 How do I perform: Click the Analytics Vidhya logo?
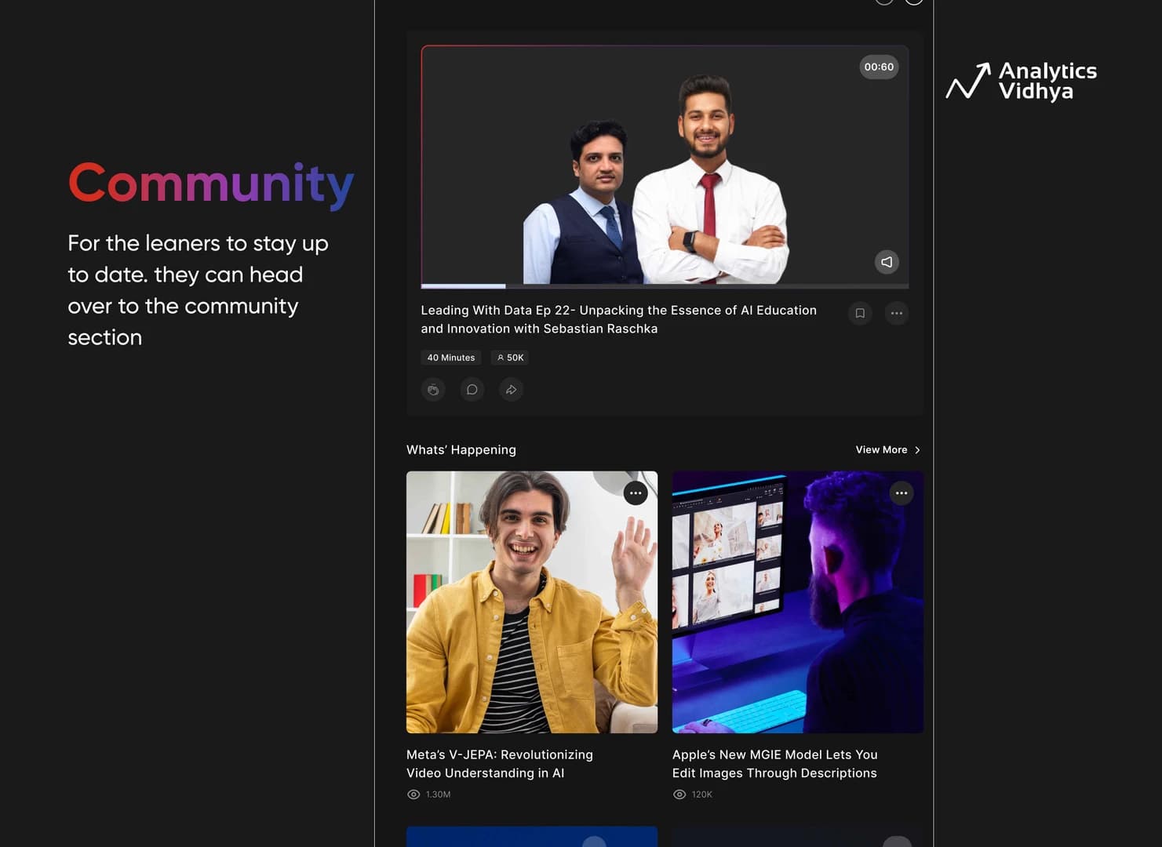click(1022, 81)
